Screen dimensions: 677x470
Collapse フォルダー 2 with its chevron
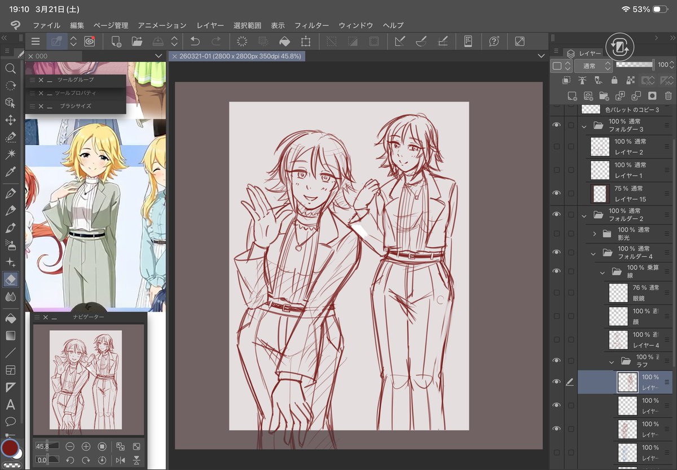point(584,215)
